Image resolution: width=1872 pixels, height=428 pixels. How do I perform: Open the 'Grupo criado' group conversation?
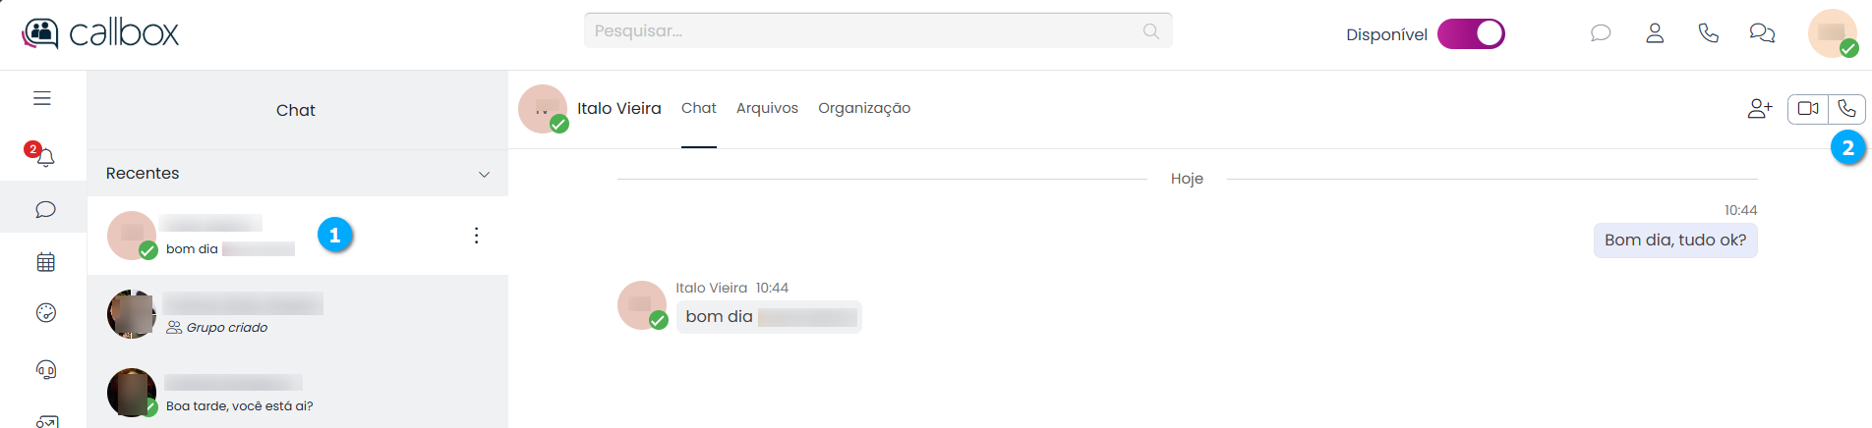coord(295,314)
